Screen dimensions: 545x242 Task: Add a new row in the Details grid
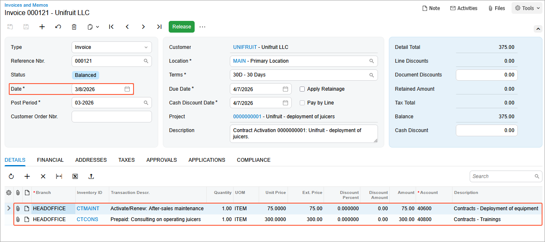coord(27,176)
